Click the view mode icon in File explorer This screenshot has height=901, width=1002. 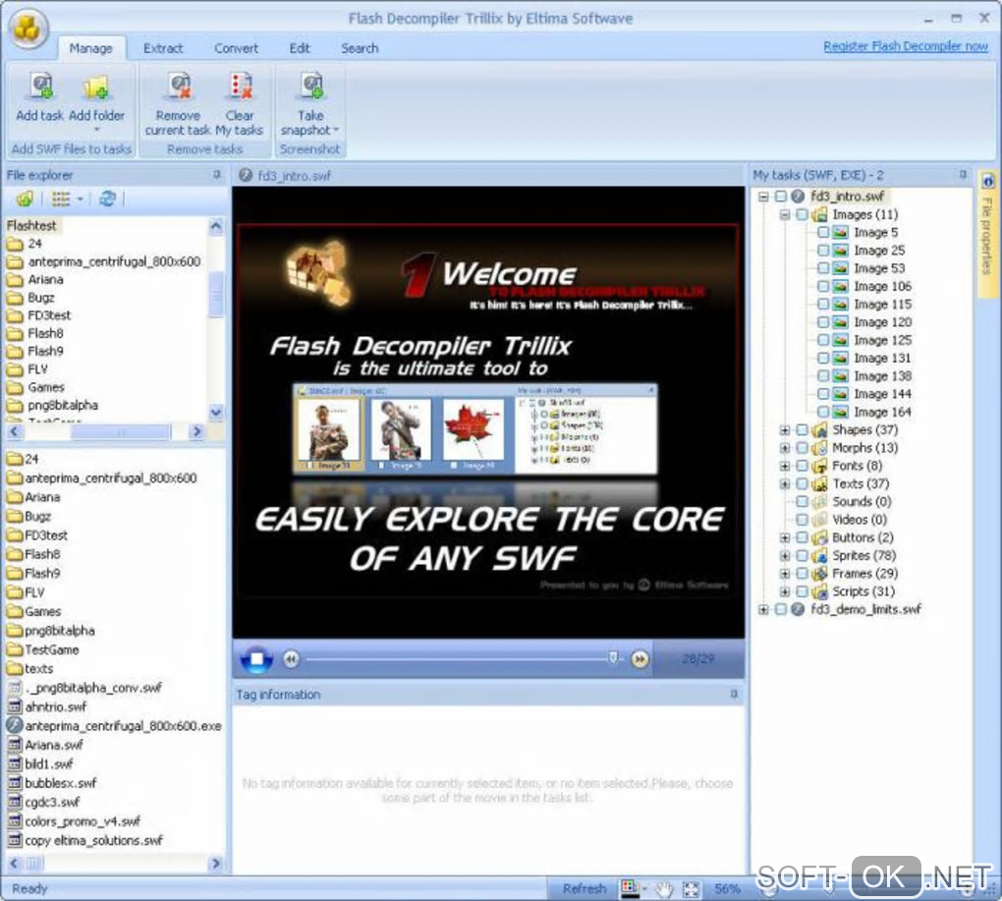[x=61, y=199]
